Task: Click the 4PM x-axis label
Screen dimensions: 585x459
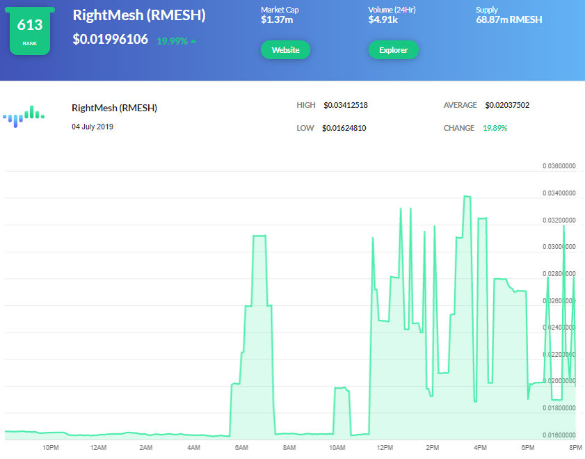Action: tap(480, 447)
